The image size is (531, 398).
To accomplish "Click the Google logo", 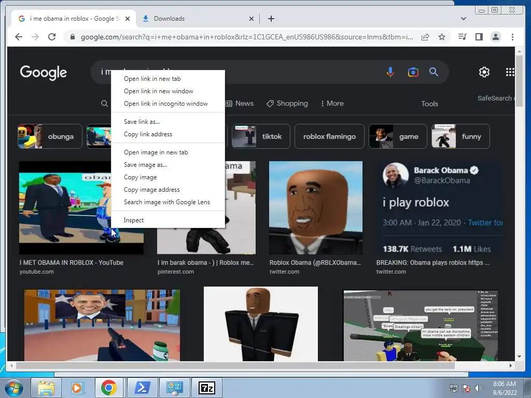I will (x=44, y=73).
